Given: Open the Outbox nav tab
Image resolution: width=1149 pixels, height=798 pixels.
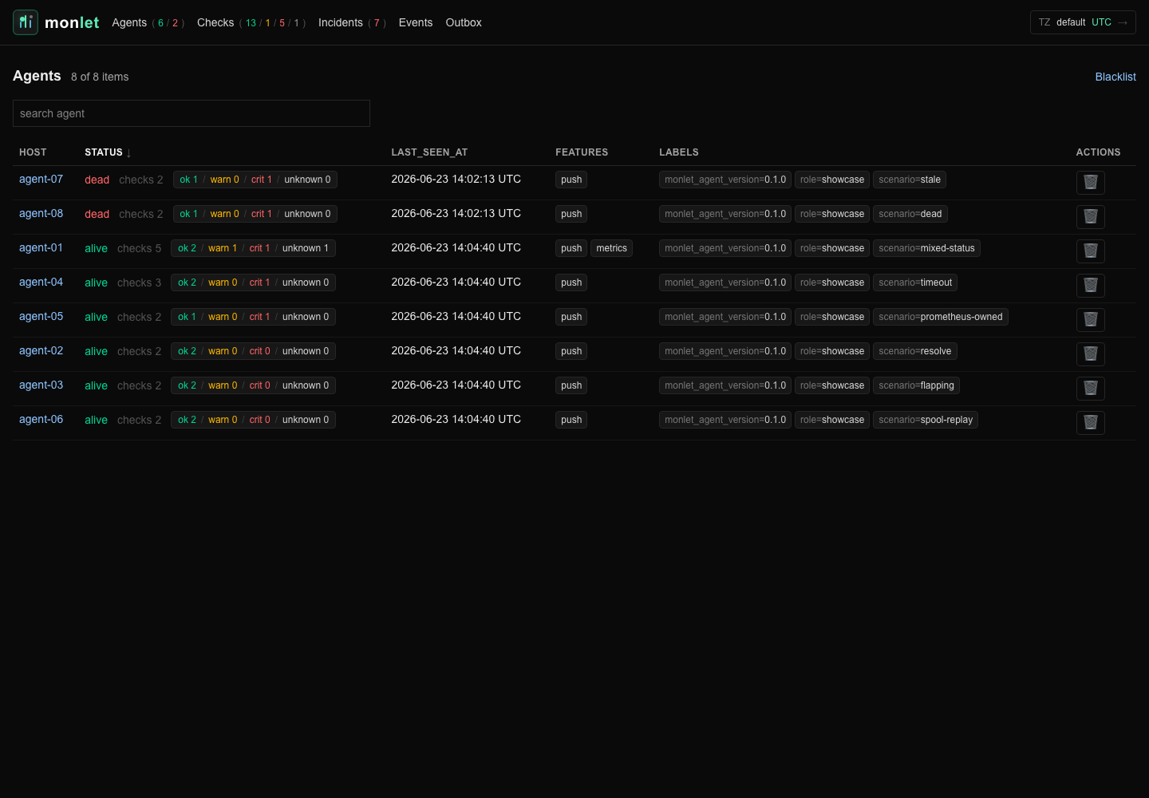Looking at the screenshot, I should (464, 22).
